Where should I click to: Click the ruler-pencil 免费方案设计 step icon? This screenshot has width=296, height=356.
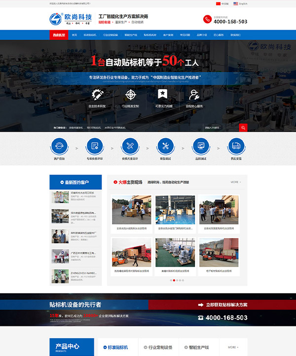(130, 146)
